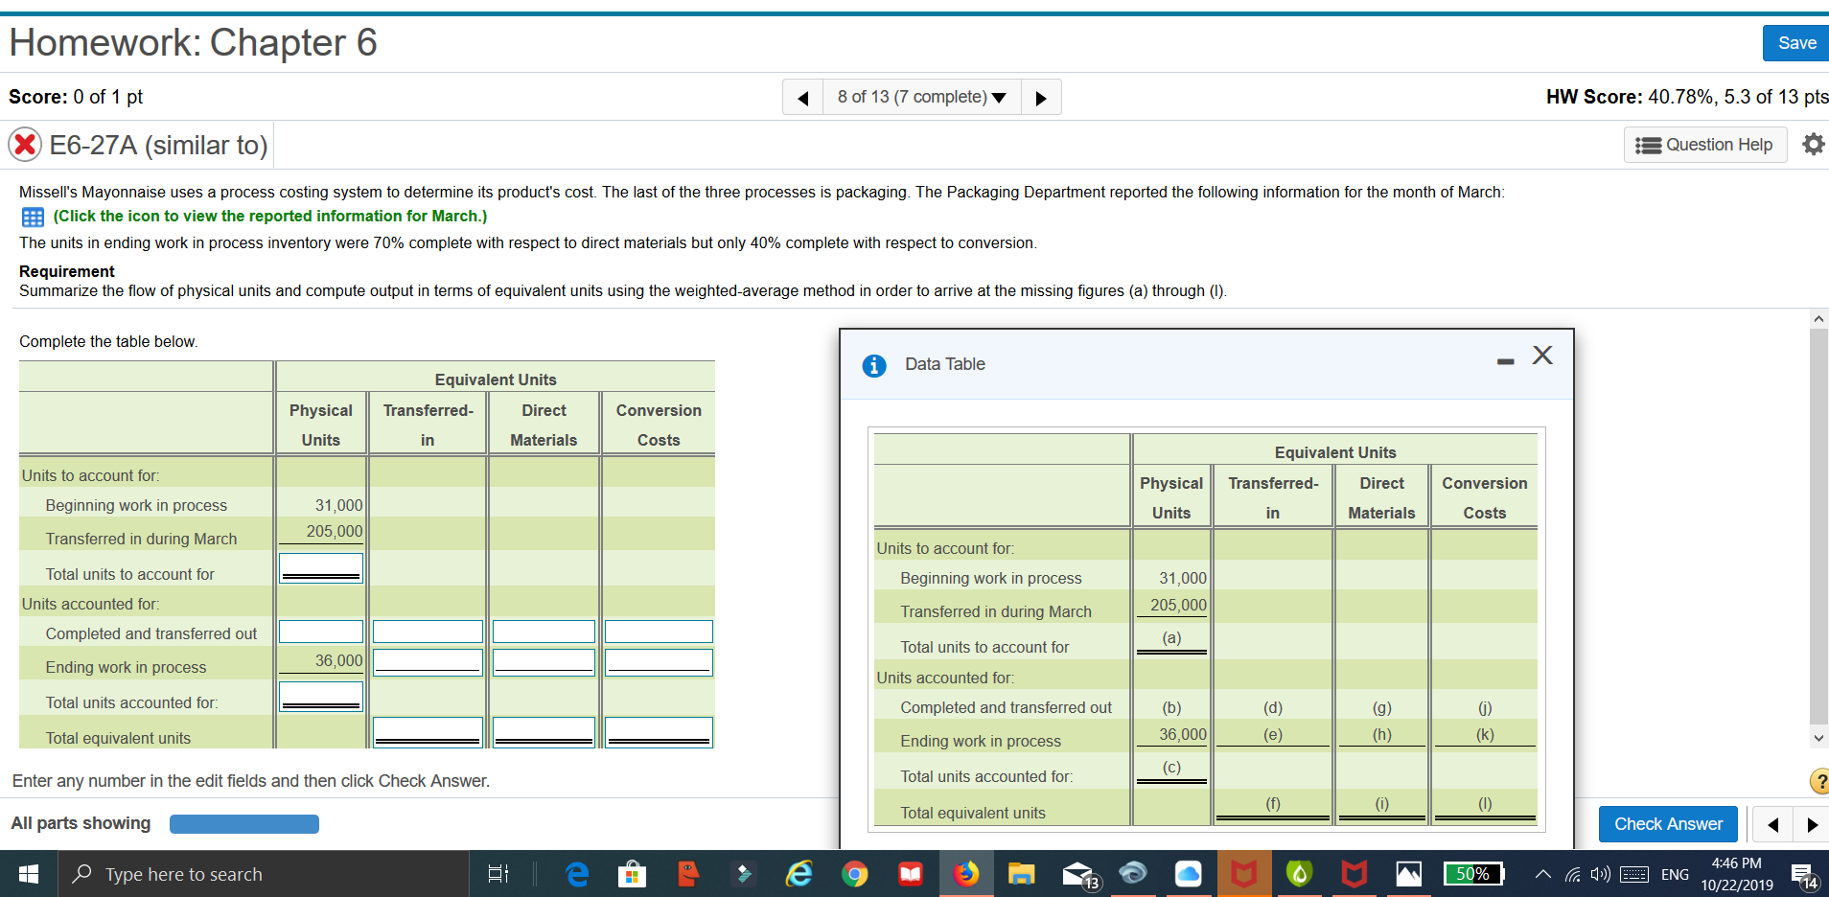This screenshot has height=897, width=1829.
Task: Go to the next question using top arrow
Action: 1041,98
